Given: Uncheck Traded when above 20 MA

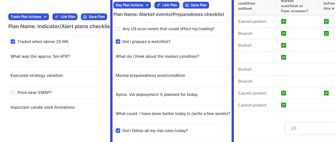Looking at the screenshot, I should point(13,42).
